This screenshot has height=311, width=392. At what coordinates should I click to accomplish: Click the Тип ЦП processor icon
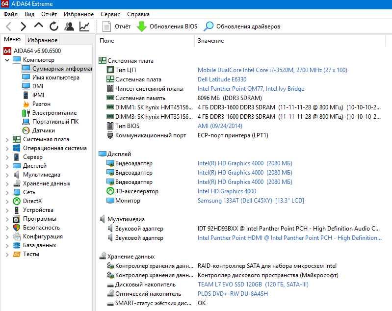[110, 70]
